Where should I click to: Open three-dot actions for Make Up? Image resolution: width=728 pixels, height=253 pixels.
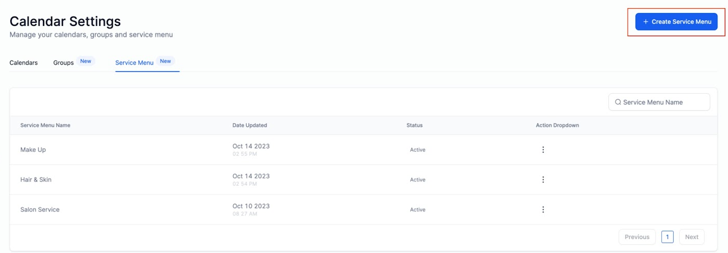[x=543, y=150]
